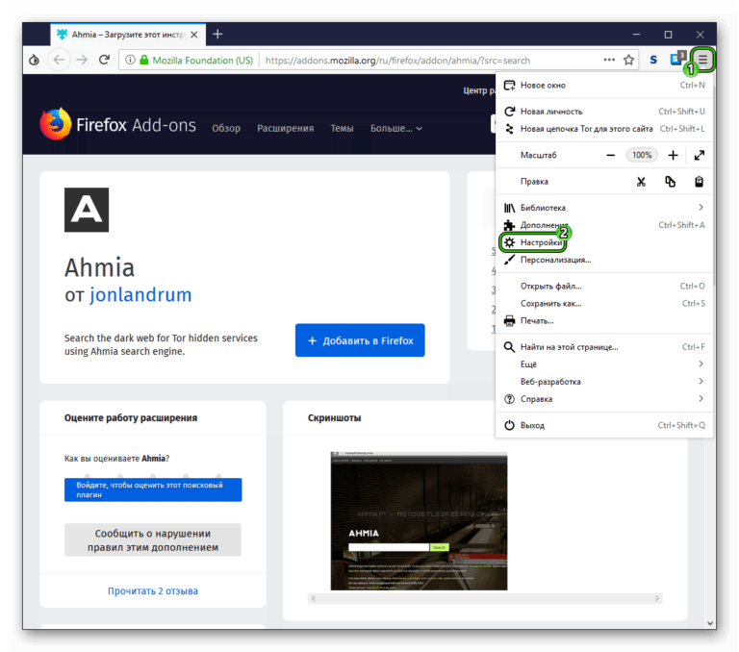The image size is (739, 652).
Task: Choose Новая цепочка Tor для этого сайта
Action: (604, 129)
